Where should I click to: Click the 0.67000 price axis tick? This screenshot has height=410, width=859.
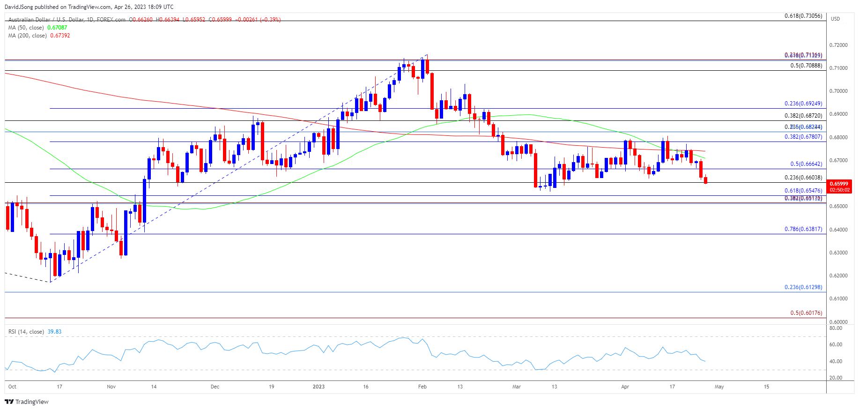pyautogui.click(x=838, y=160)
